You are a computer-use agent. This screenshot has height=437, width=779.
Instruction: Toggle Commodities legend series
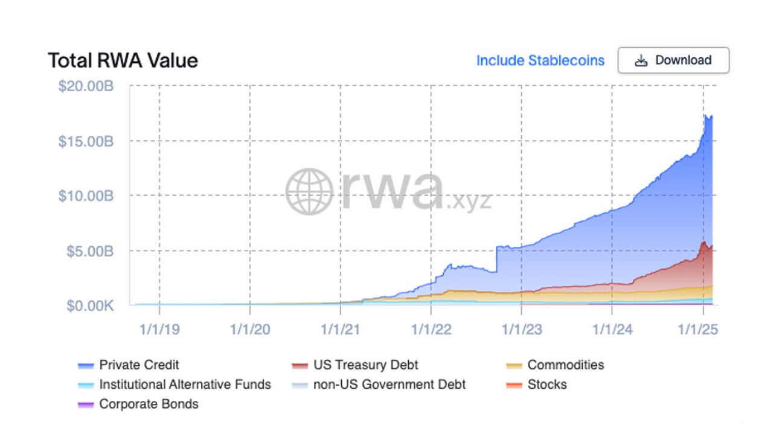(565, 365)
